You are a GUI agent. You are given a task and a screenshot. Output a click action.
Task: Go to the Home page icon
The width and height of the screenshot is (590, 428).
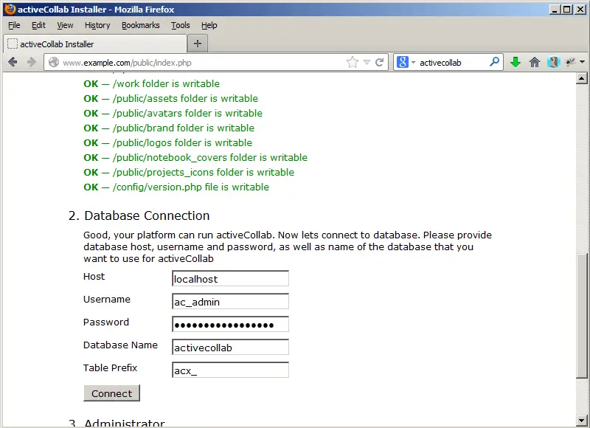(x=535, y=62)
